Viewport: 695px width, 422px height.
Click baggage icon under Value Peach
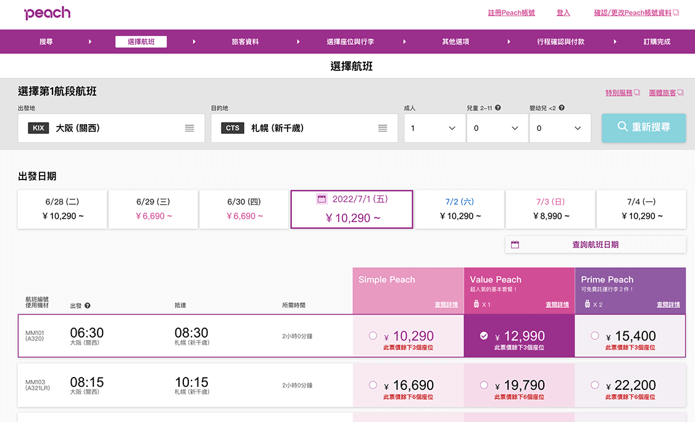click(476, 304)
